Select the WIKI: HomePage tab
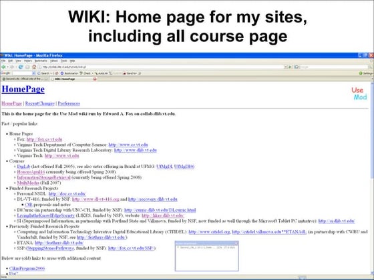 74,79
